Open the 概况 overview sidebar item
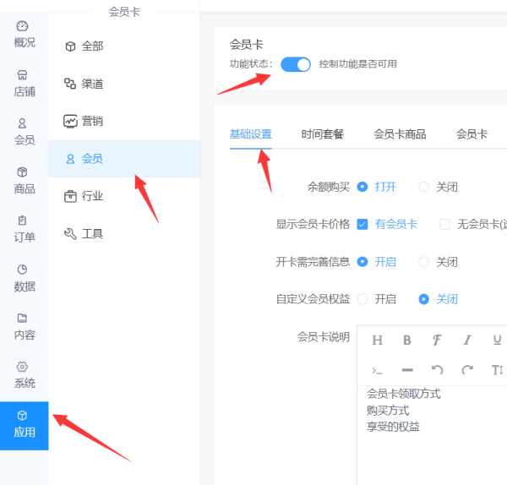Screen dimensions: 507x485 tap(25, 35)
